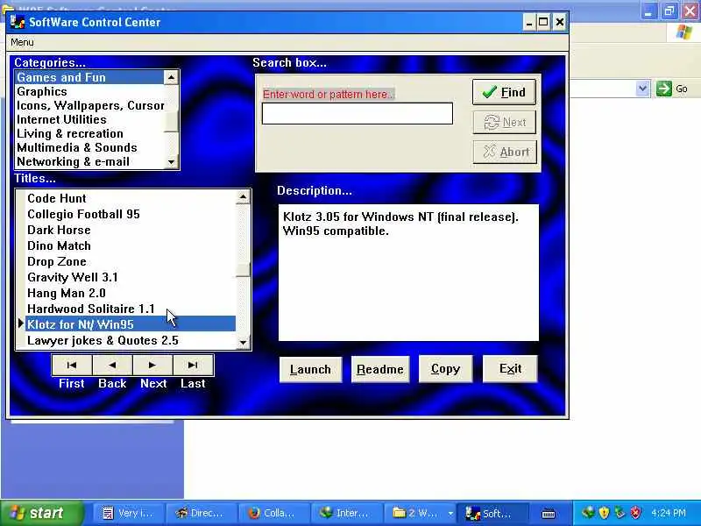The image size is (701, 526).
Task: Exit the SoftWare Control Center
Action: point(510,369)
